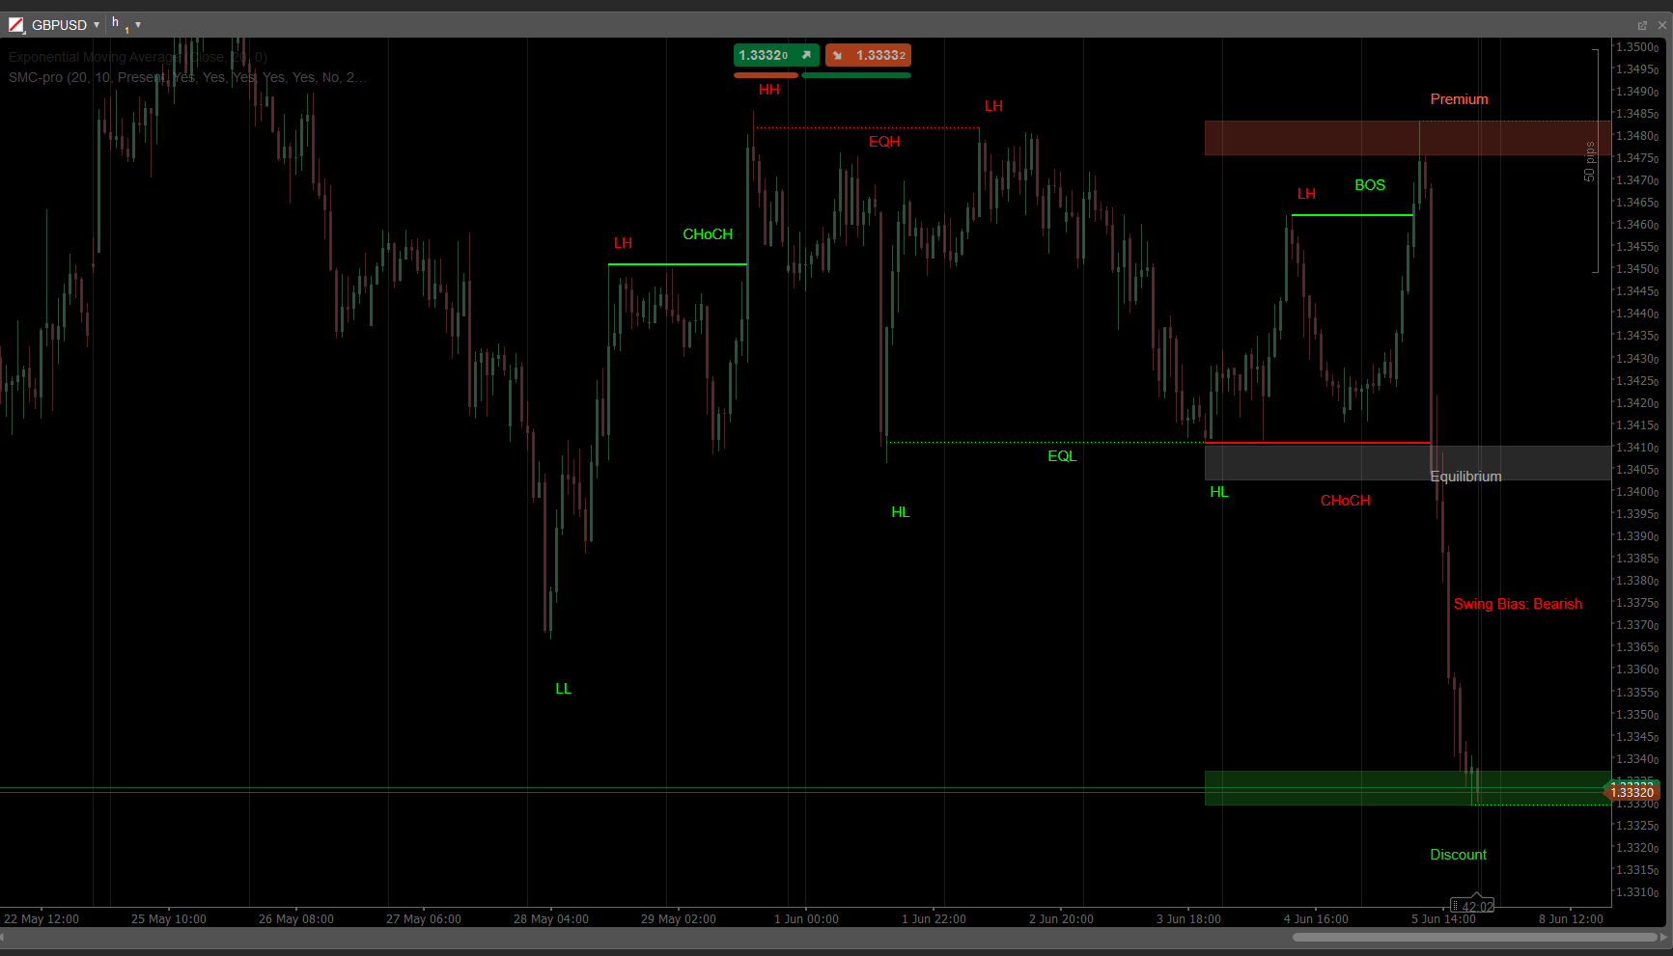
Task: Click the 8 Jun 12:00 time axis label
Action: click(x=1571, y=919)
